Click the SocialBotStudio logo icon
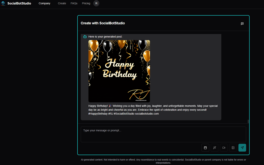This screenshot has width=264, height=165. 3,3
